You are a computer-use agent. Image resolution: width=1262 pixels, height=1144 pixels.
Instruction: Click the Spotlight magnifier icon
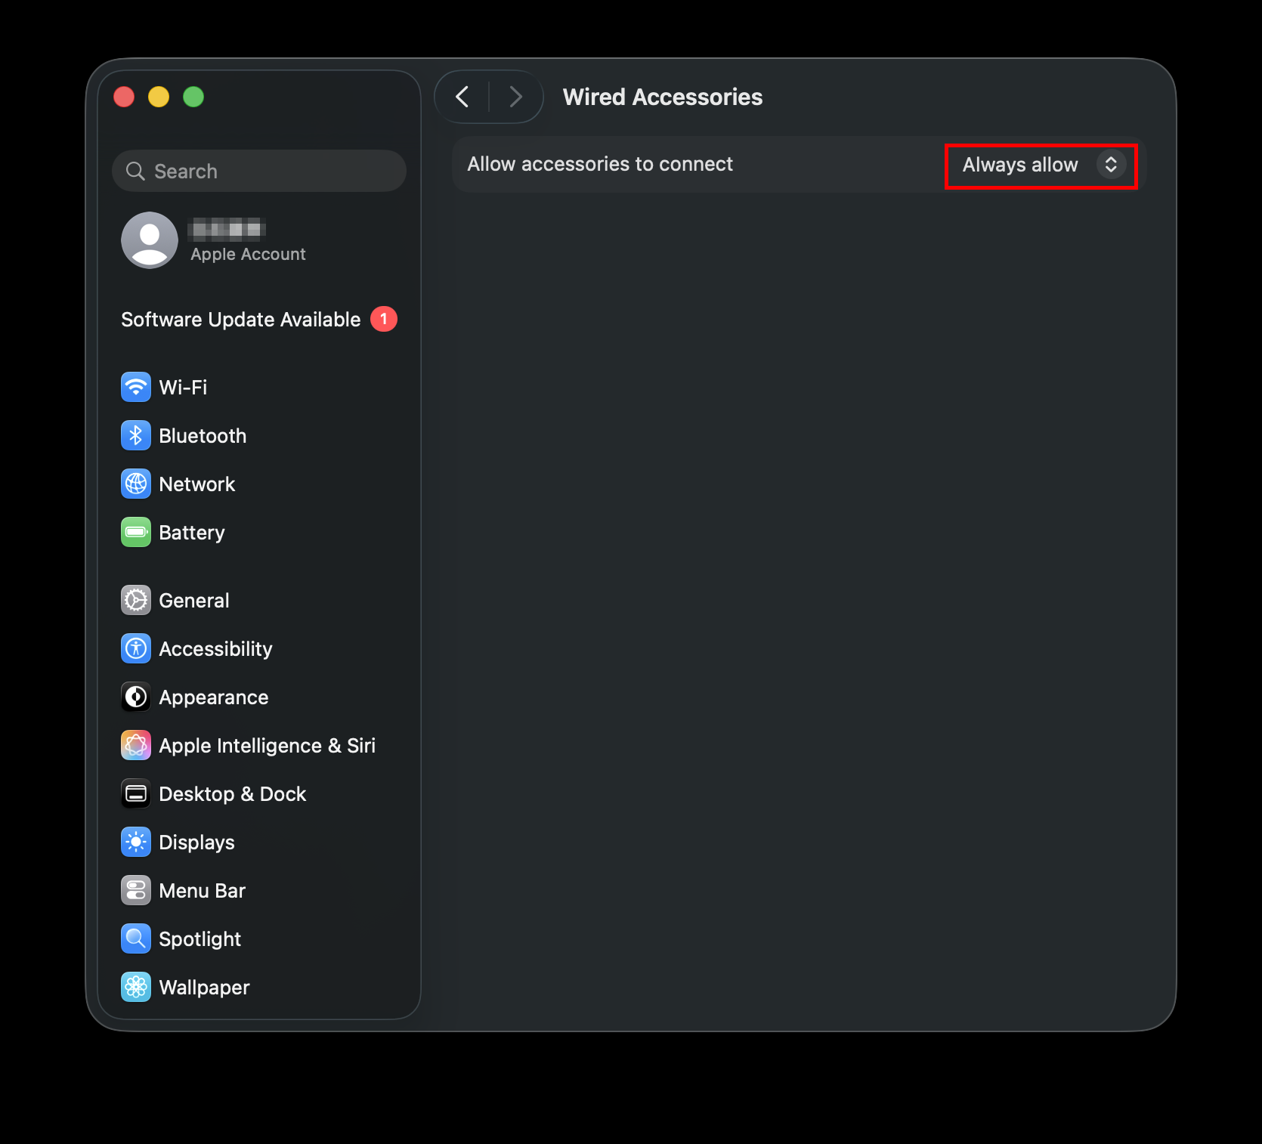click(136, 939)
